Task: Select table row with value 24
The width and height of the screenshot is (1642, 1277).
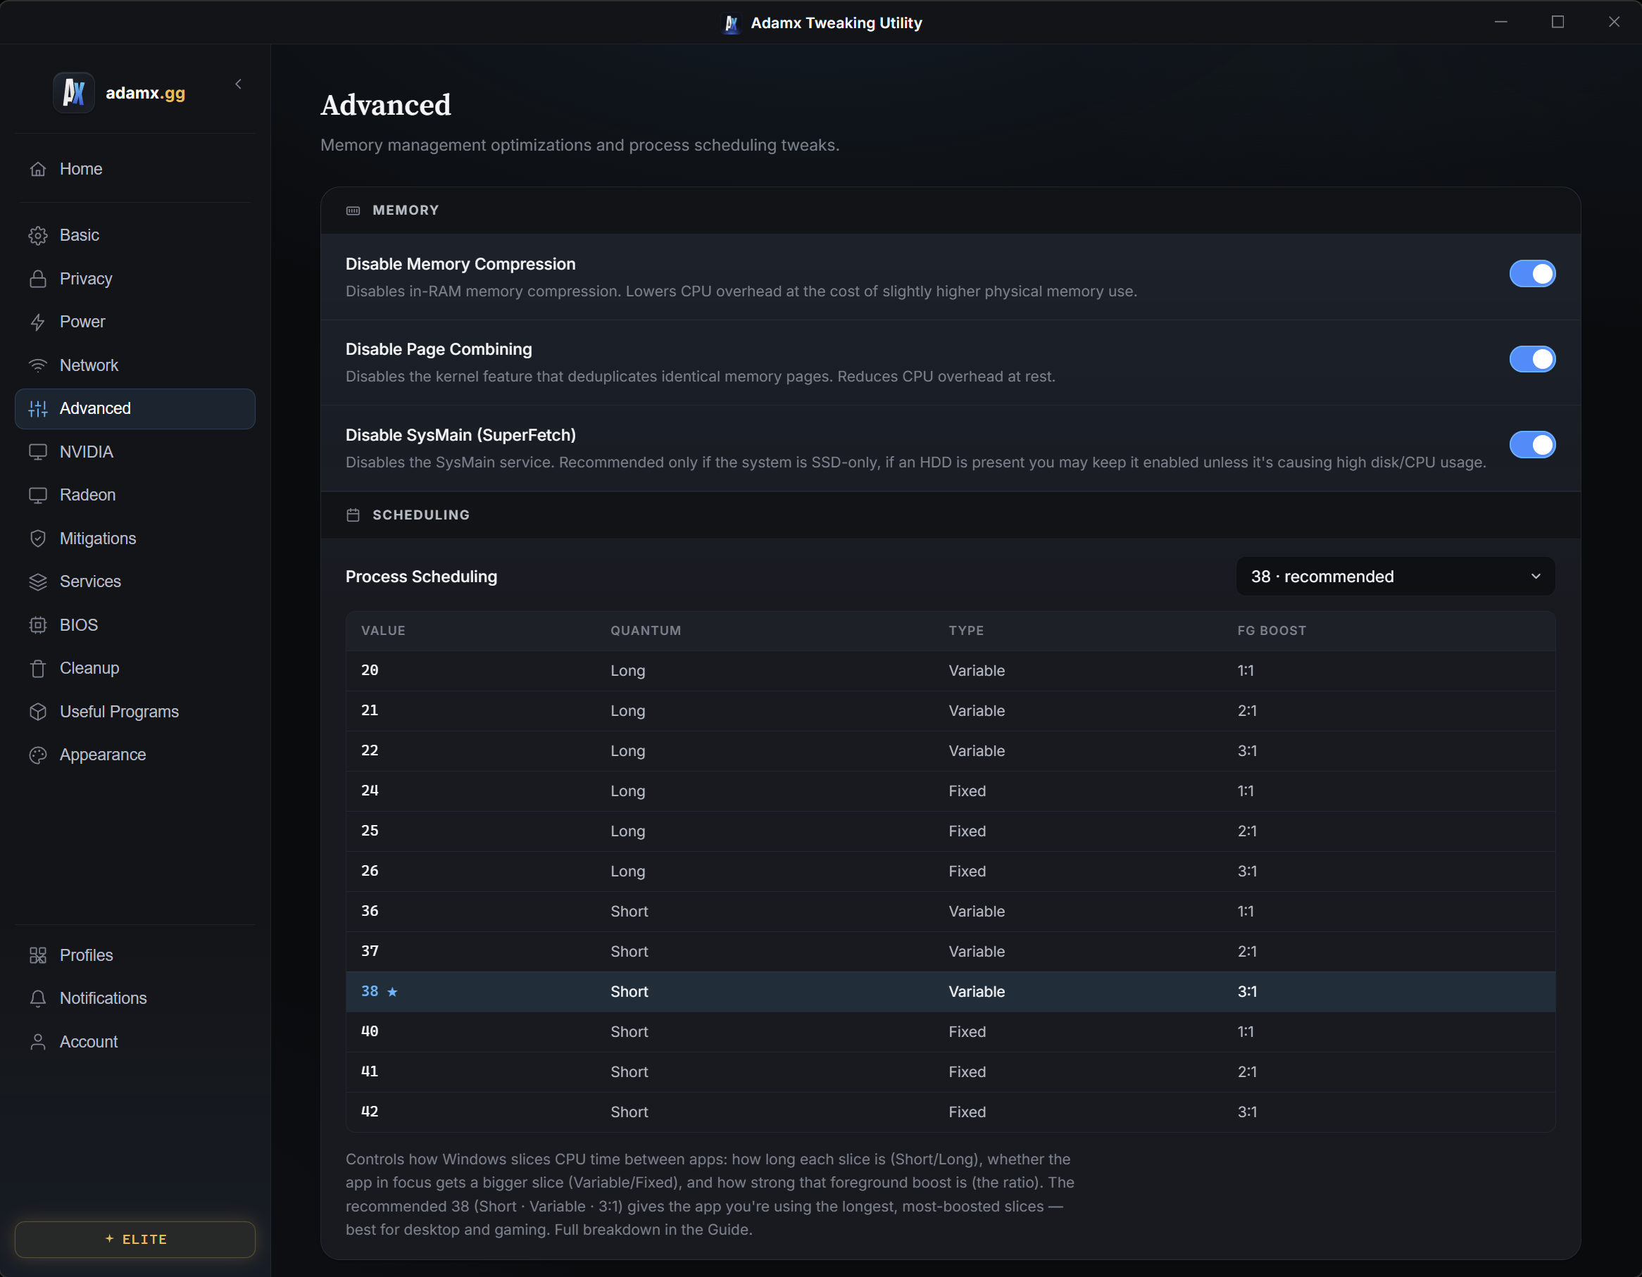Action: pos(951,791)
